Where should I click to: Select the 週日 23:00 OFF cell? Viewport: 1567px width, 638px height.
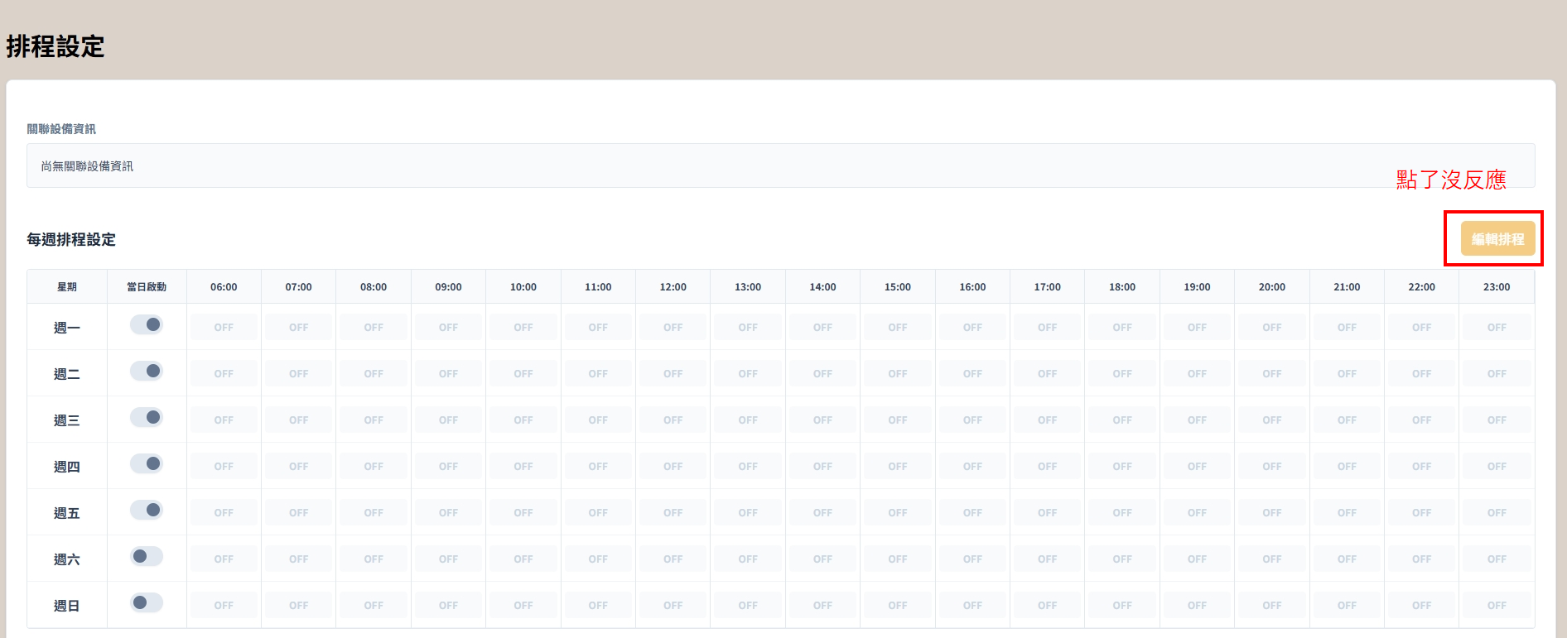click(1497, 606)
